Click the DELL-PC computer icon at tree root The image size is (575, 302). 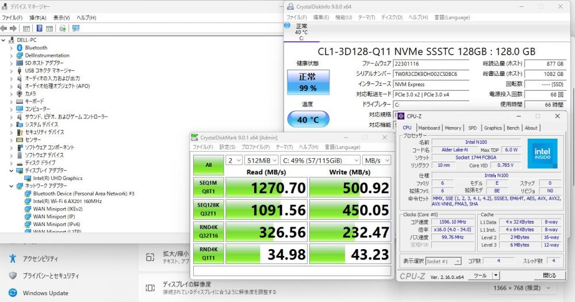click(11, 40)
